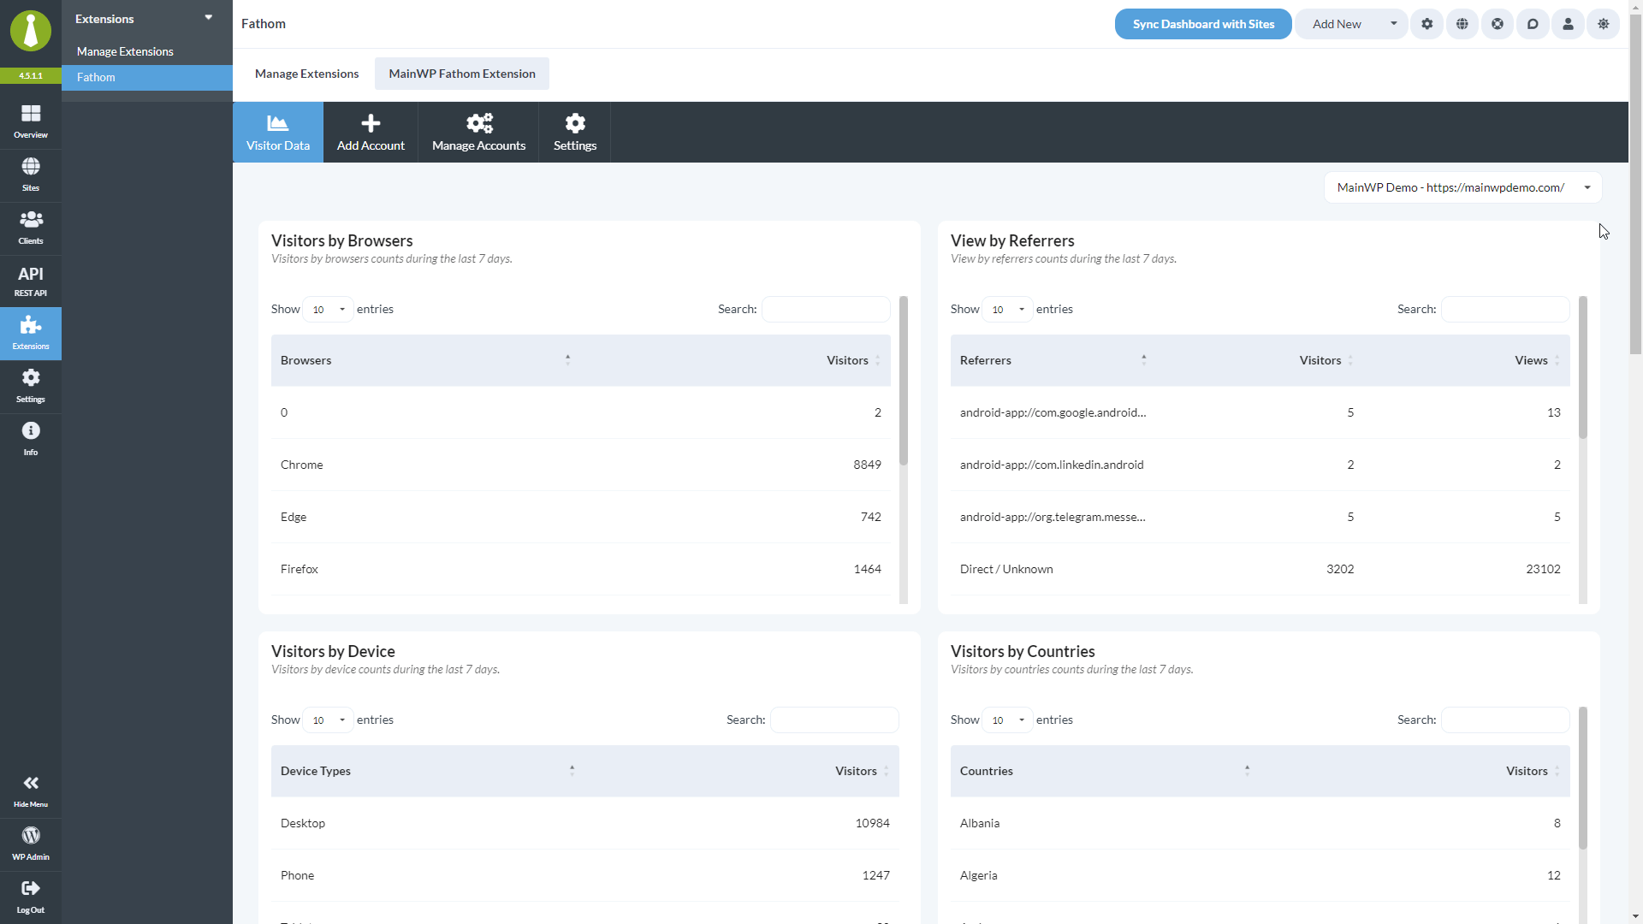This screenshot has width=1643, height=924.
Task: Collapse the sidebar with Hide Menu
Action: 31,789
